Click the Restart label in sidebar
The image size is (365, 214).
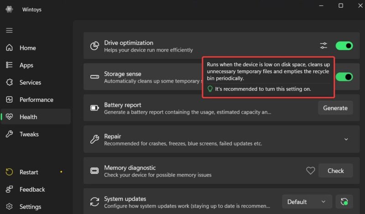coord(29,172)
